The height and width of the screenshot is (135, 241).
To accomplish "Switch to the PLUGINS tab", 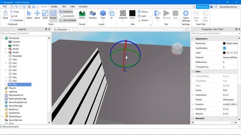I will coord(83,7).
